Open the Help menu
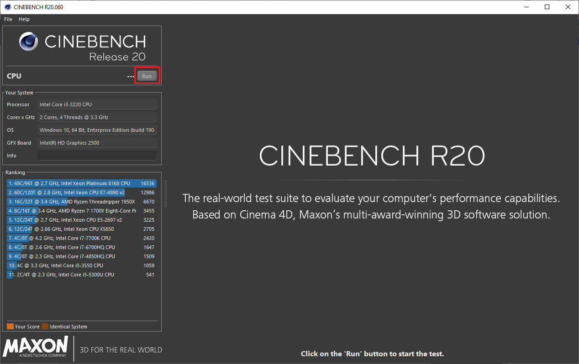579x364 pixels. [x=24, y=19]
